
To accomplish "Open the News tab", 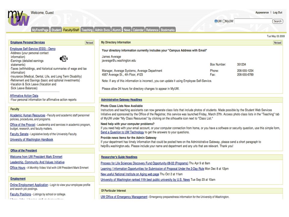I will coord(127,30).
